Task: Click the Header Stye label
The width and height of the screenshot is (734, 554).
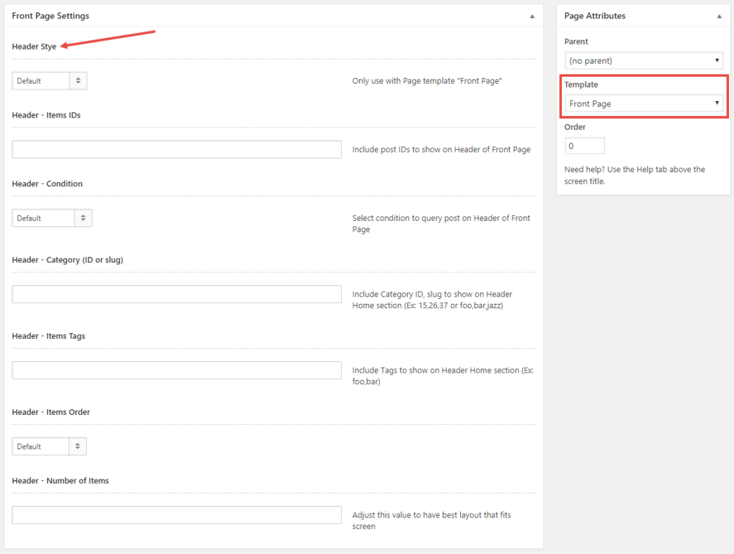Action: coord(34,47)
